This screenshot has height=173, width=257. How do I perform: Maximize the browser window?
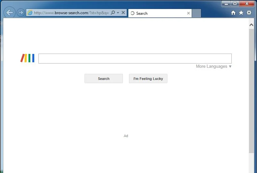click(x=235, y=4)
